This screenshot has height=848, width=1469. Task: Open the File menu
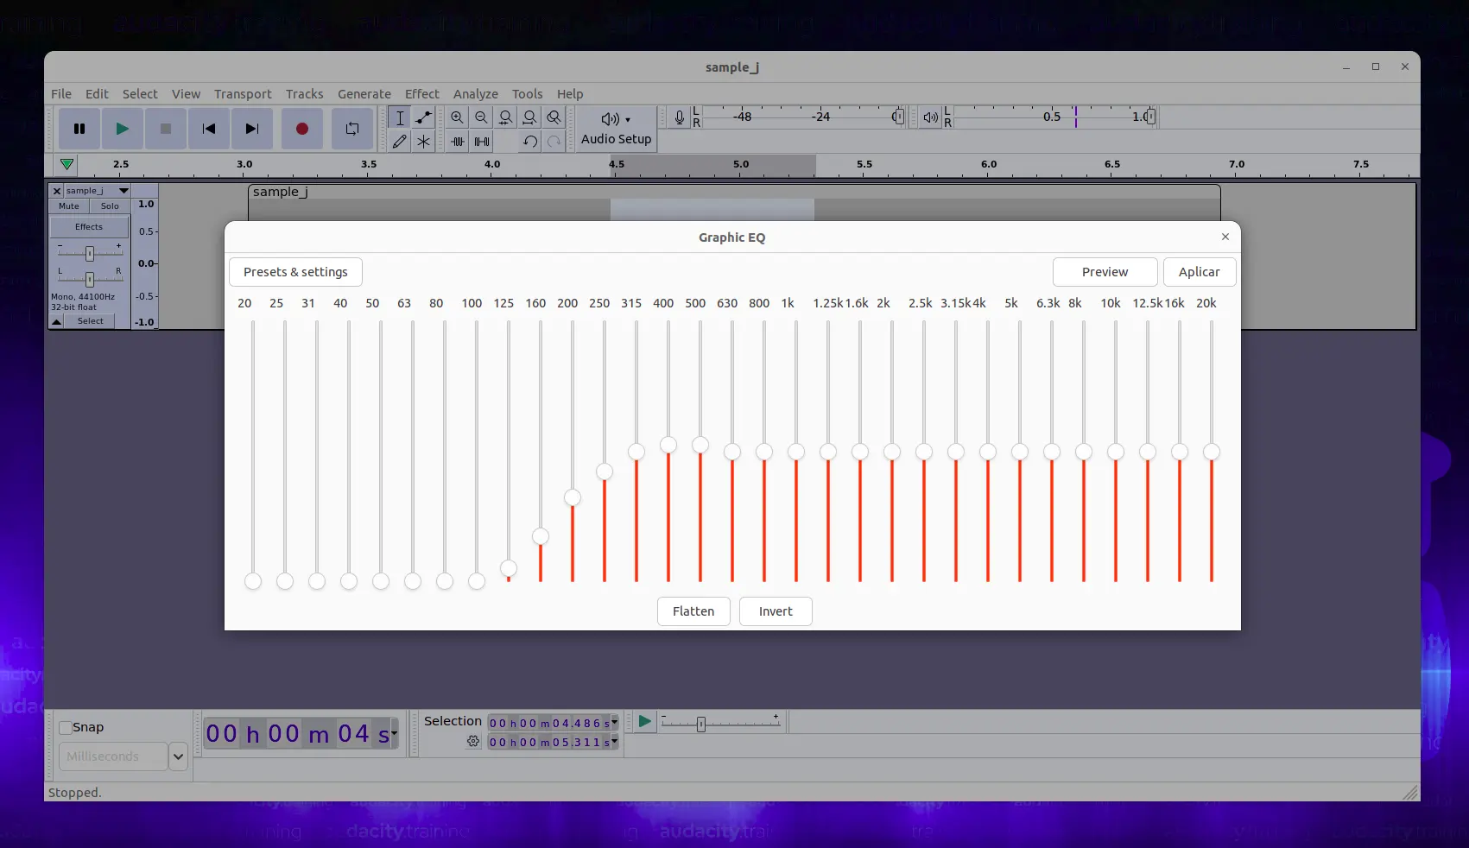click(x=61, y=94)
